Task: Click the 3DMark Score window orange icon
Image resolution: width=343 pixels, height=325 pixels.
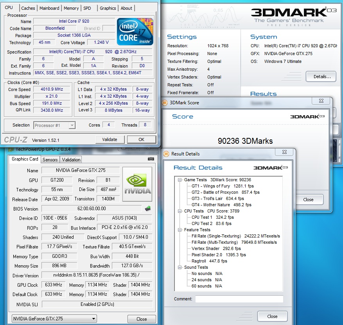Action: [165, 103]
